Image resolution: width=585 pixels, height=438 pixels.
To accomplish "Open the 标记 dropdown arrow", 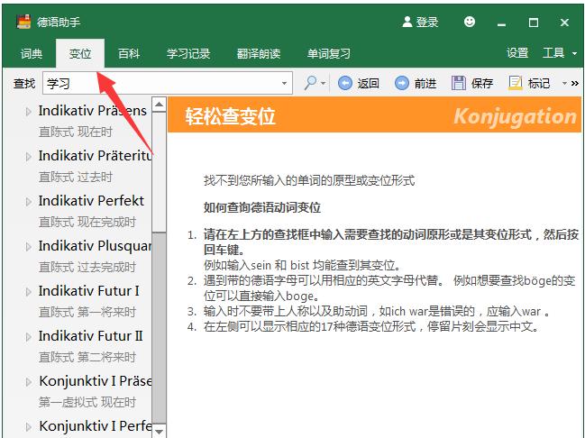I will (x=565, y=83).
